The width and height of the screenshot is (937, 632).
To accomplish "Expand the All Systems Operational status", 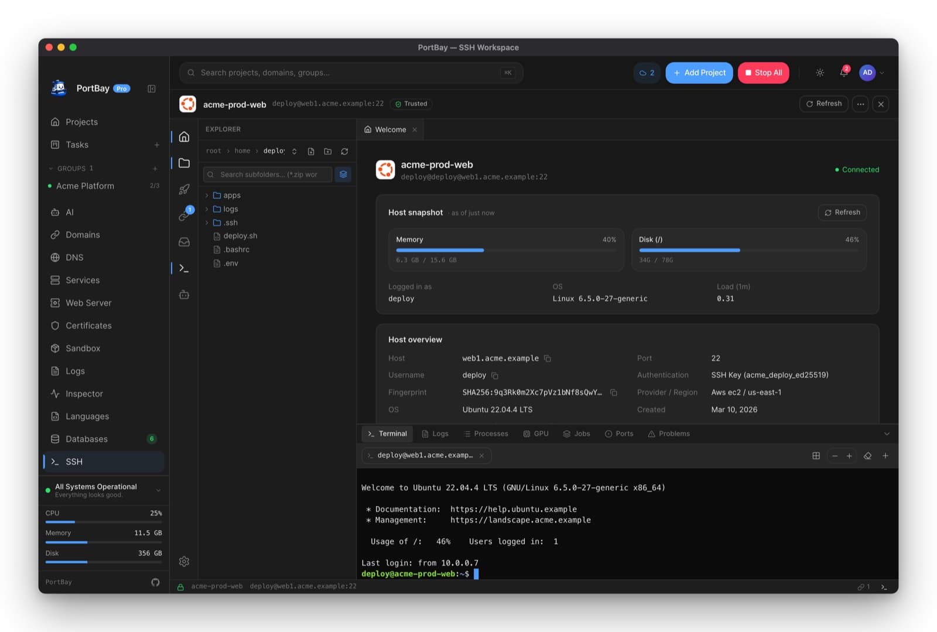I will coord(158,490).
